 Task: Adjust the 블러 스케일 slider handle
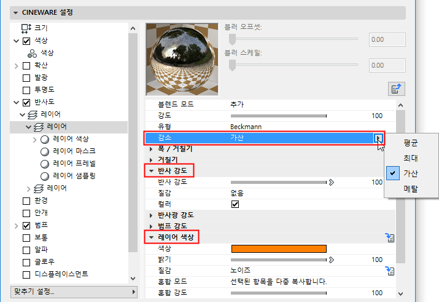tap(232, 65)
